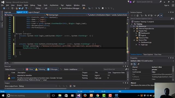
Task: Toggle the 1 Warning filter
Action: coord(40,69)
